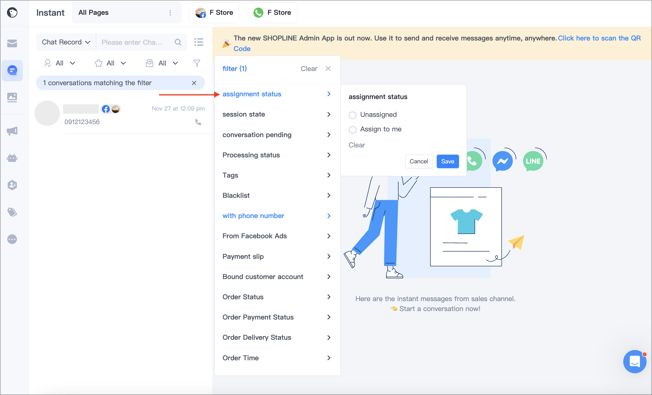
Task: Click the conversation contact avatar
Action: point(47,113)
